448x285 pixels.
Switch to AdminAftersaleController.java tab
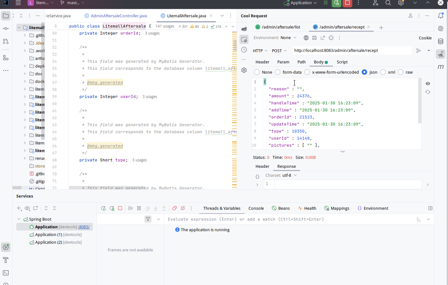116,16
